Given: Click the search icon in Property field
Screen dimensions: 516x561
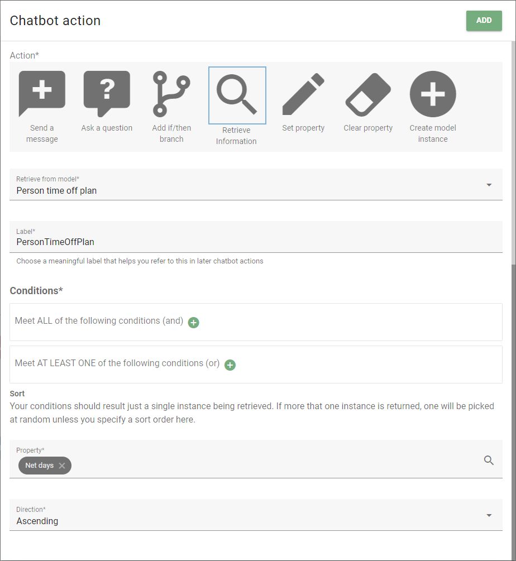Looking at the screenshot, I should tap(489, 460).
